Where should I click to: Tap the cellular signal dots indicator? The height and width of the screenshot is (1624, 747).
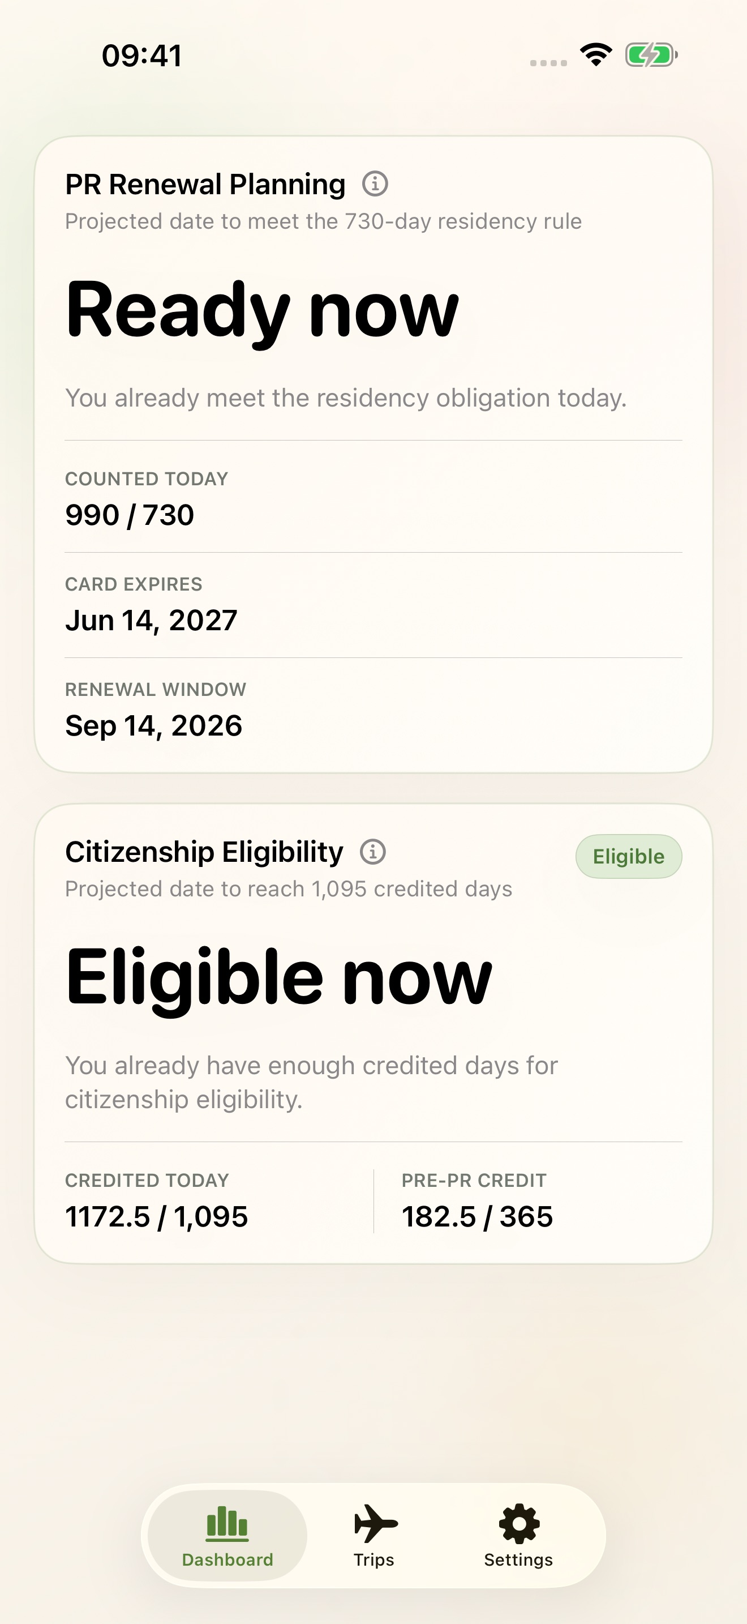[x=547, y=60]
